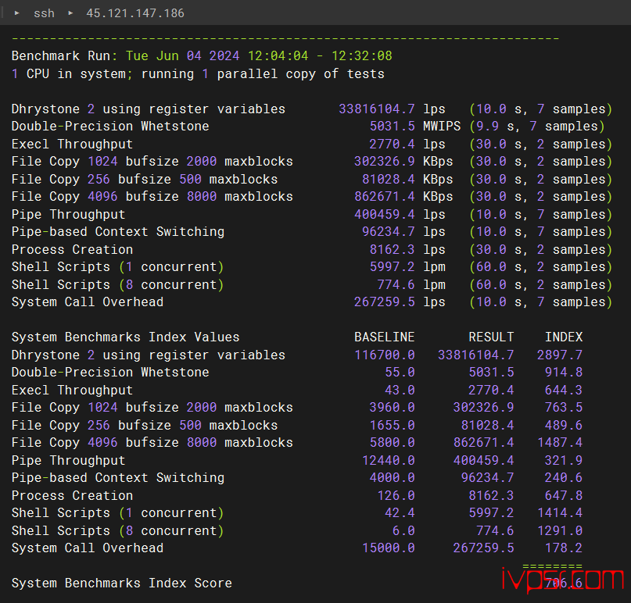Select Whetstone index 914.8
The width and height of the screenshot is (631, 603).
pos(564,373)
